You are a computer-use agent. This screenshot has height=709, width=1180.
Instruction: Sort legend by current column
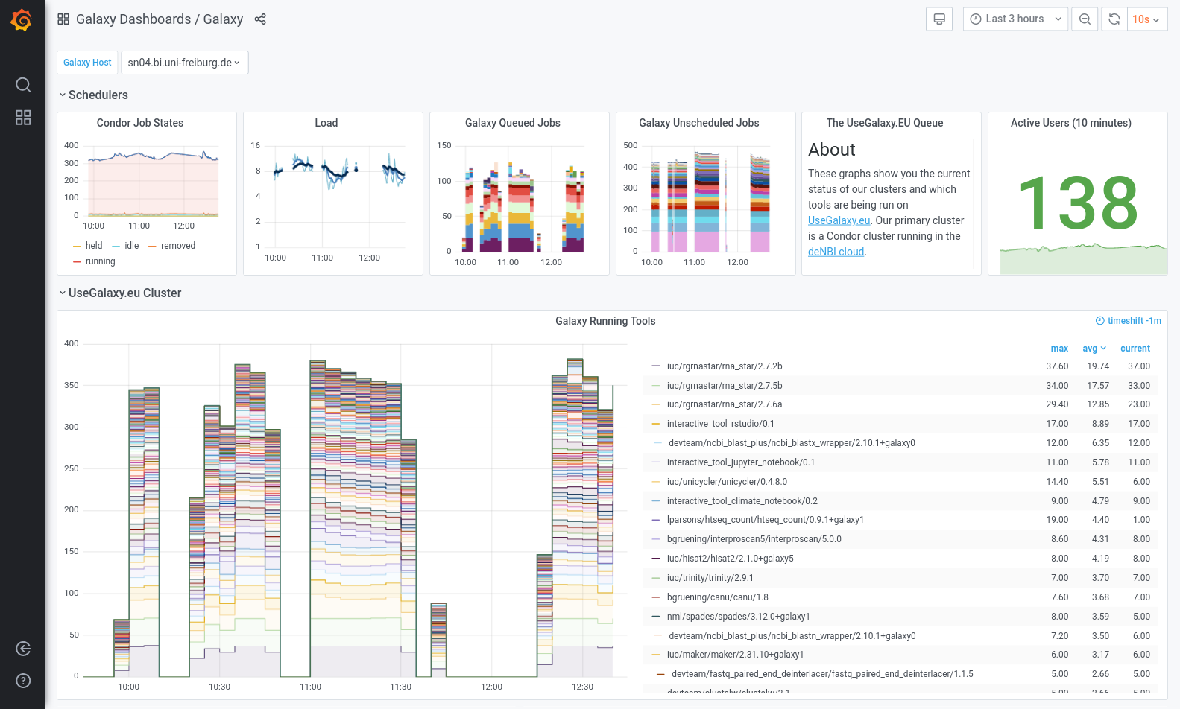coord(1135,349)
